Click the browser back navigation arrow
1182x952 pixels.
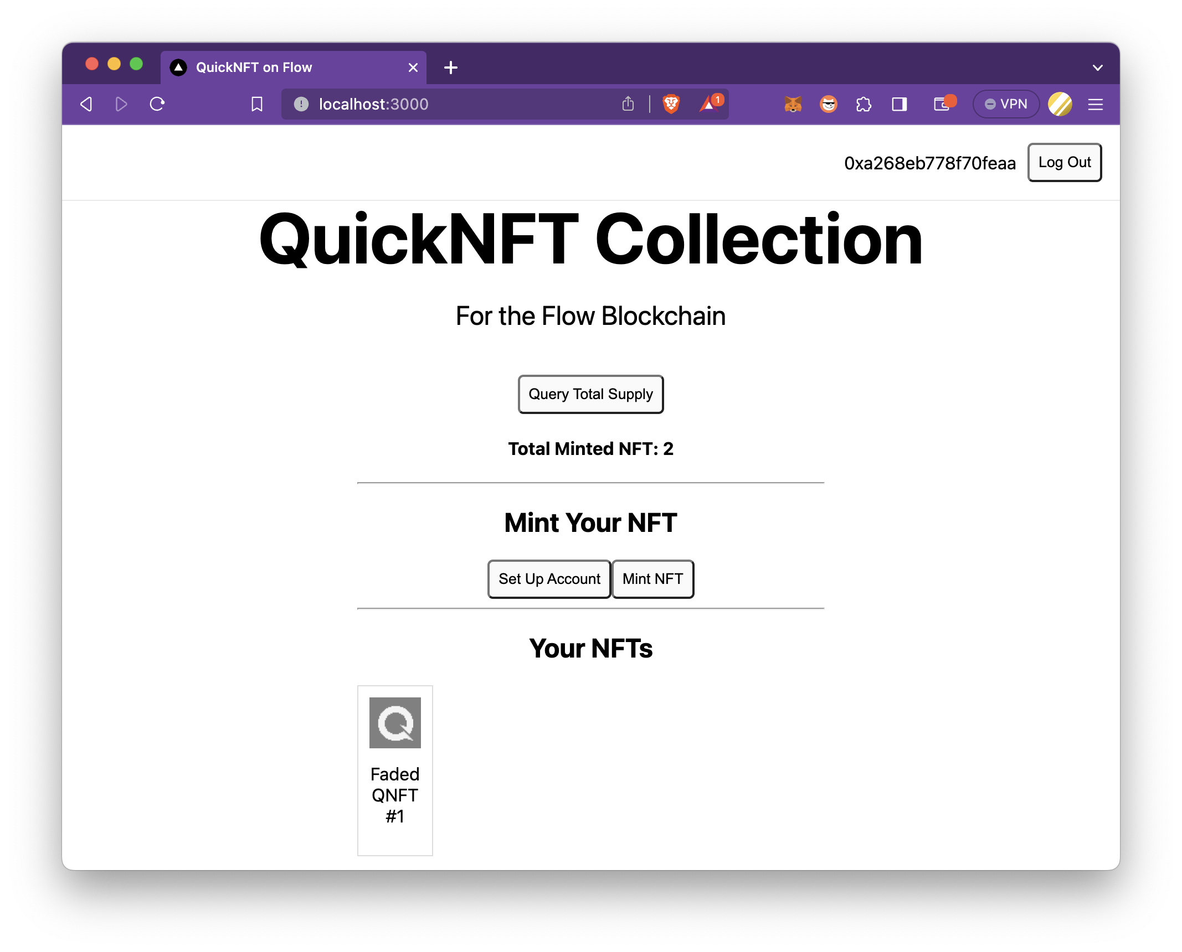pyautogui.click(x=89, y=105)
